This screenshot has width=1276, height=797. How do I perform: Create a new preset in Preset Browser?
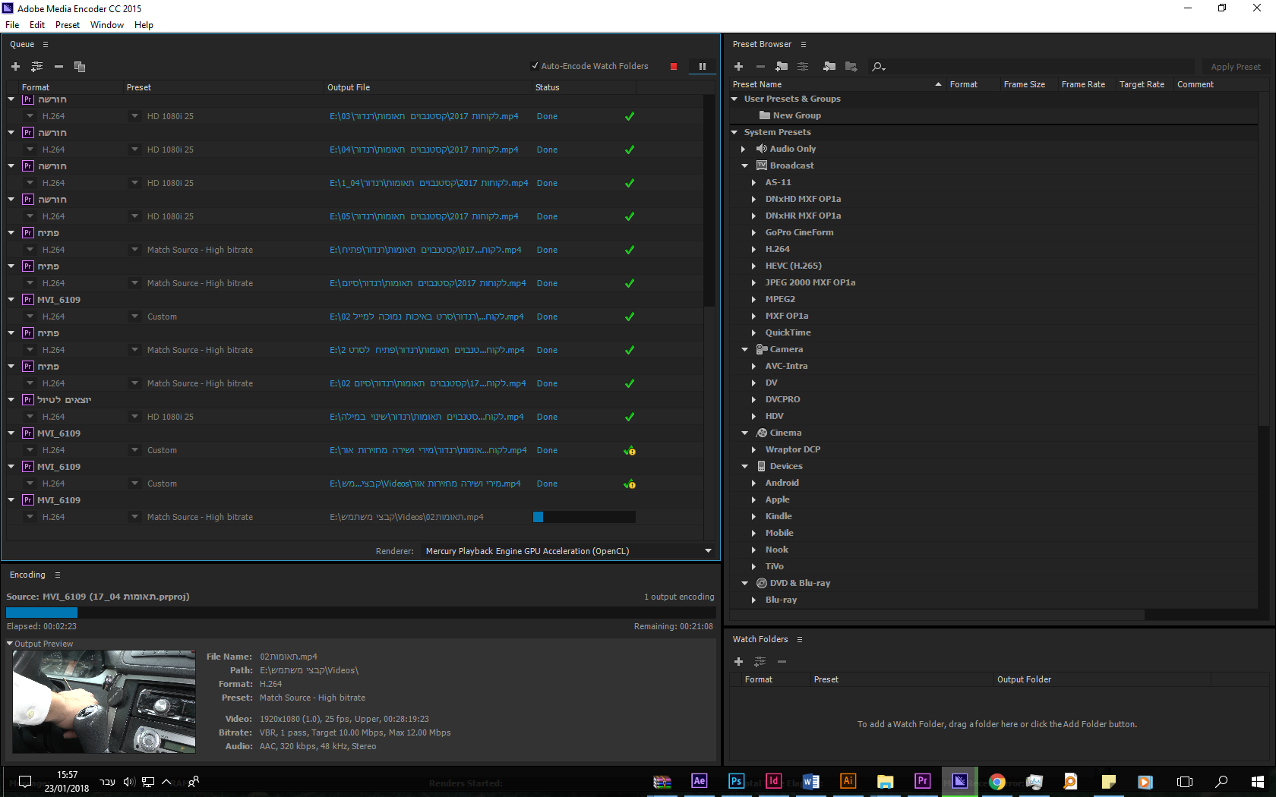coord(738,67)
